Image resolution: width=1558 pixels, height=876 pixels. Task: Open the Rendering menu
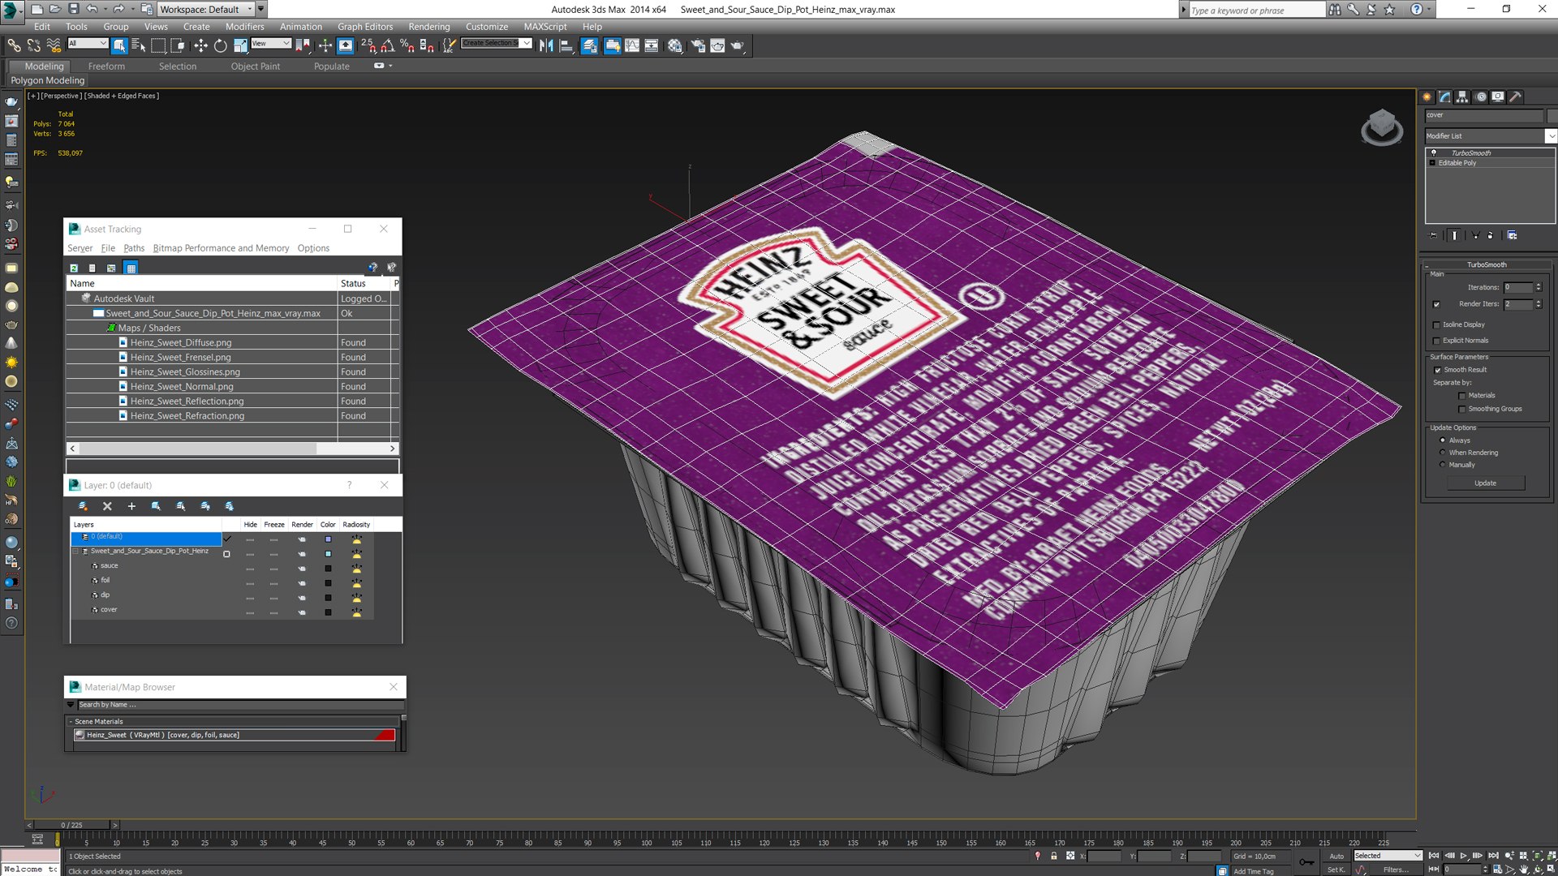(428, 27)
